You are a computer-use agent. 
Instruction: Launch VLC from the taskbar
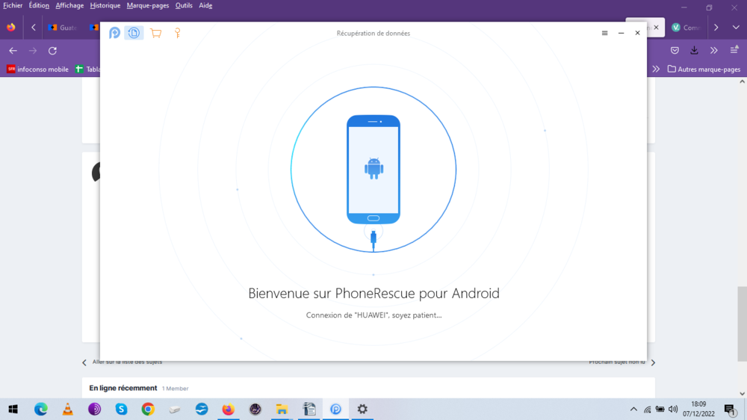click(x=67, y=409)
